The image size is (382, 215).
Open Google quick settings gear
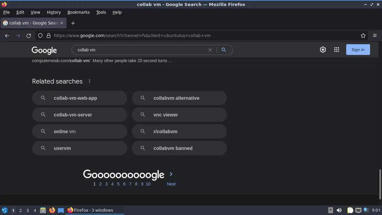pos(323,50)
